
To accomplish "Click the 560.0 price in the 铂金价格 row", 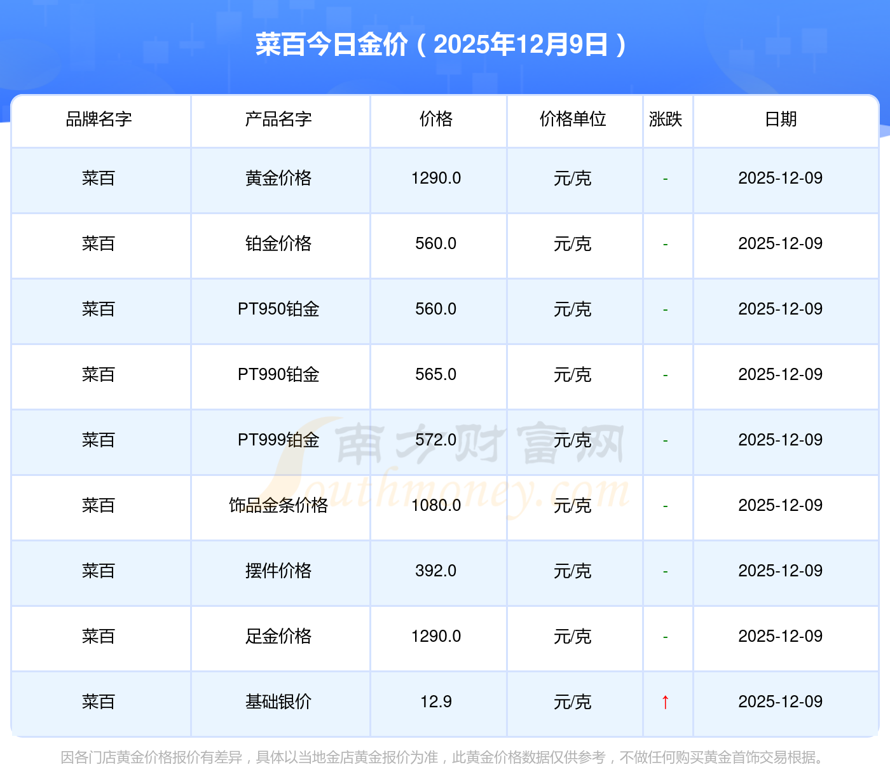I will coord(436,243).
